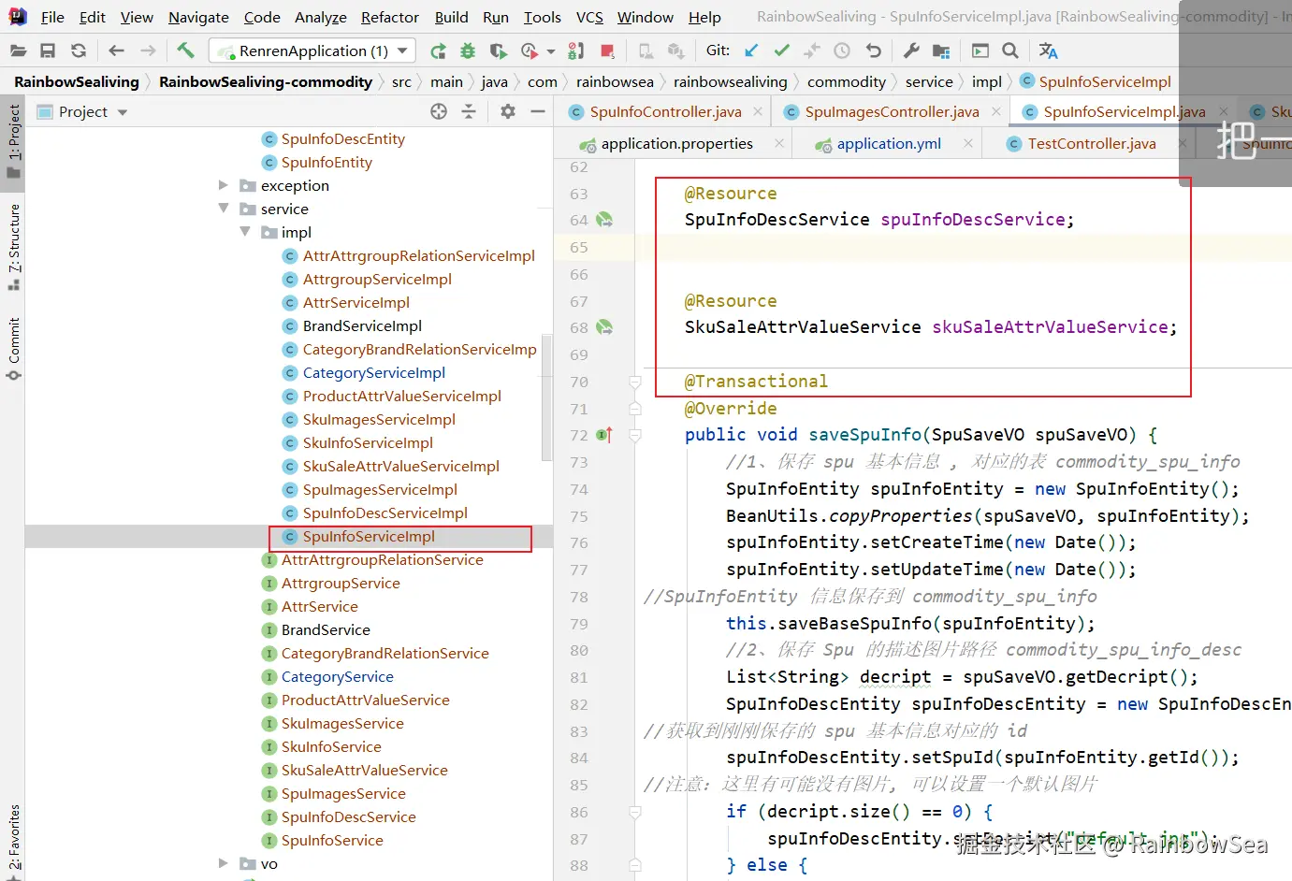
Task: Click the Git commit checkmark icon
Action: tap(782, 51)
